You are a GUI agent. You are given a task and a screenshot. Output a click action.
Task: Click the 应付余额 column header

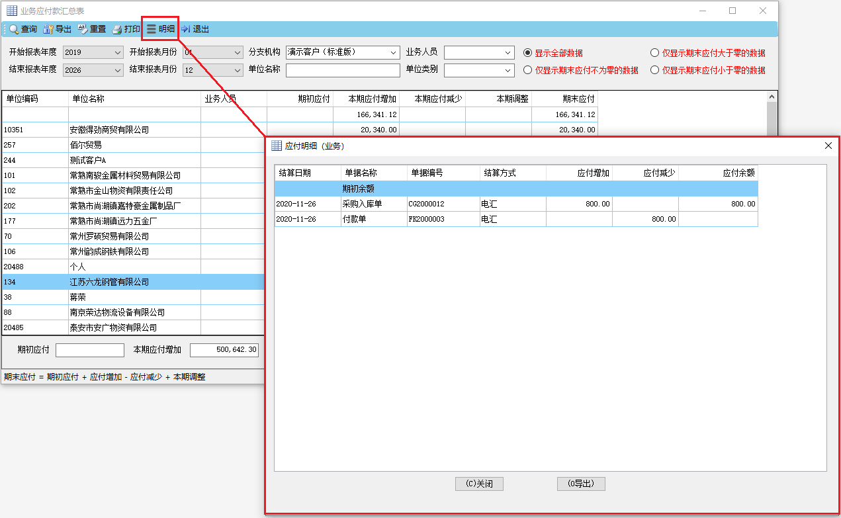tap(718, 173)
